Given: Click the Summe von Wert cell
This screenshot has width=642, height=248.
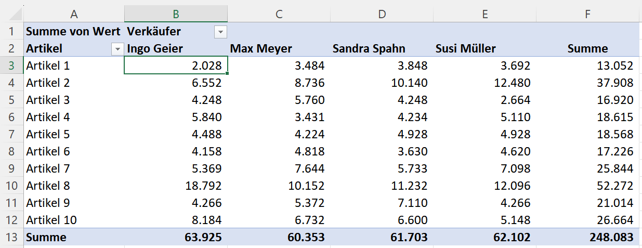Looking at the screenshot, I should (x=74, y=31).
